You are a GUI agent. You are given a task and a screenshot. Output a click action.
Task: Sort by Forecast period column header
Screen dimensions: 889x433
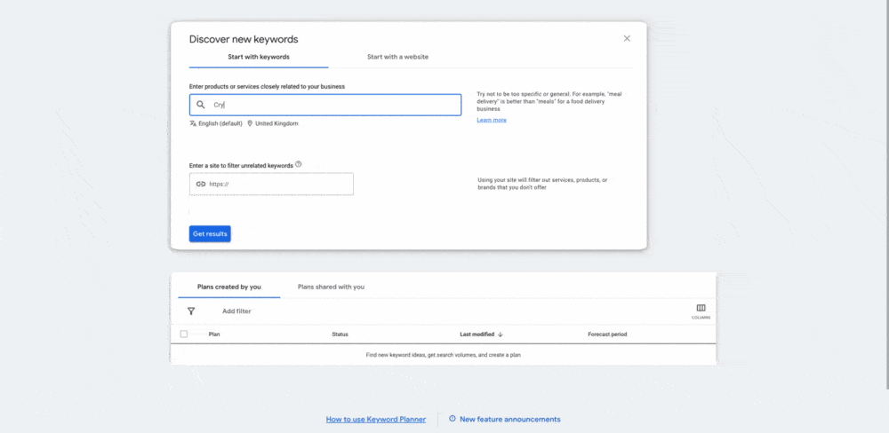tap(607, 335)
